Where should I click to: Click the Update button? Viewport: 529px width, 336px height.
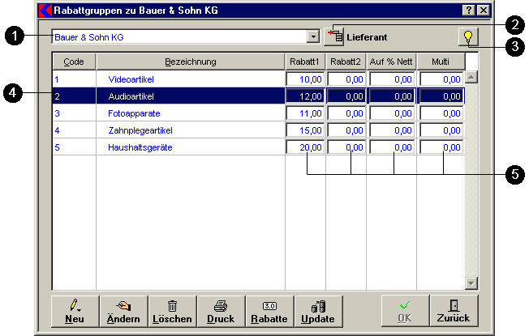317,310
